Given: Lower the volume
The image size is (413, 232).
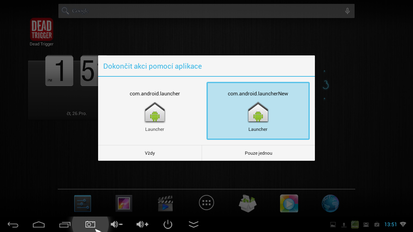Looking at the screenshot, I should click(x=116, y=224).
